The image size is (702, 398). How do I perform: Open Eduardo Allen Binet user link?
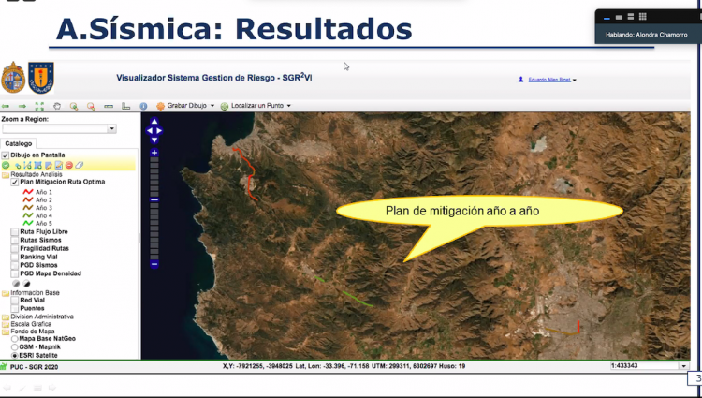549,80
